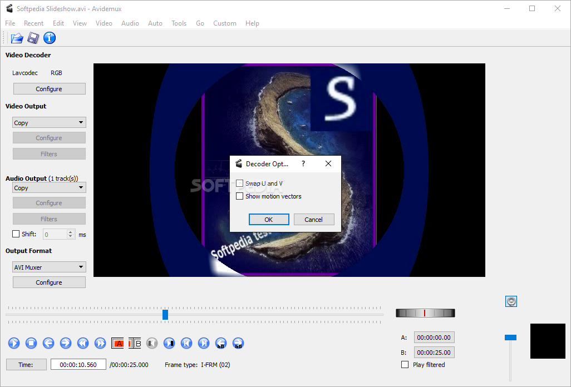The width and height of the screenshot is (571, 387).
Task: Open the Edit menu
Action: pyautogui.click(x=58, y=23)
